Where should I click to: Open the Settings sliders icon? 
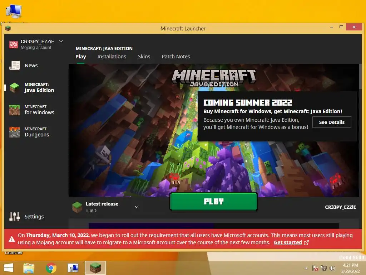(14, 217)
